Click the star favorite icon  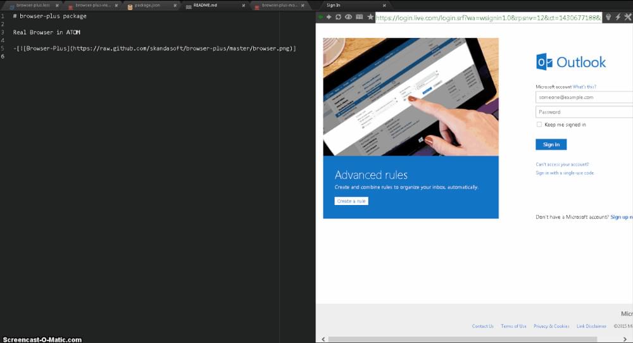pos(370,17)
